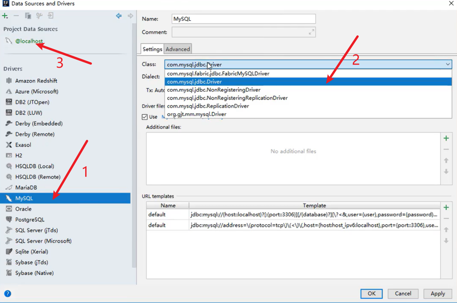The image size is (457, 303).
Task: Add a URL template with green plus
Action: [446, 208]
